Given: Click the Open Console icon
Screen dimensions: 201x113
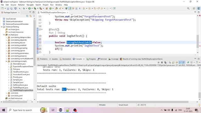Looking at the screenshot, I should click(197, 62).
